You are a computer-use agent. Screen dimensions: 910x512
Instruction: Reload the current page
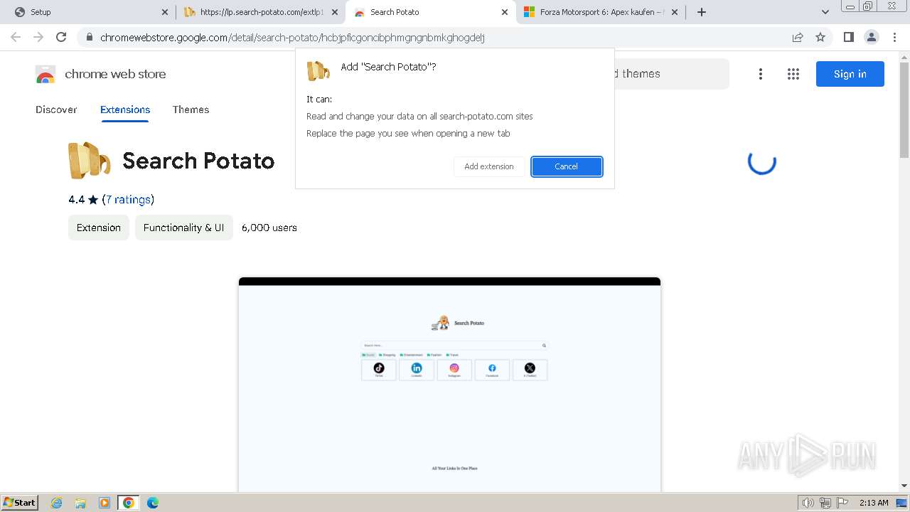(61, 37)
